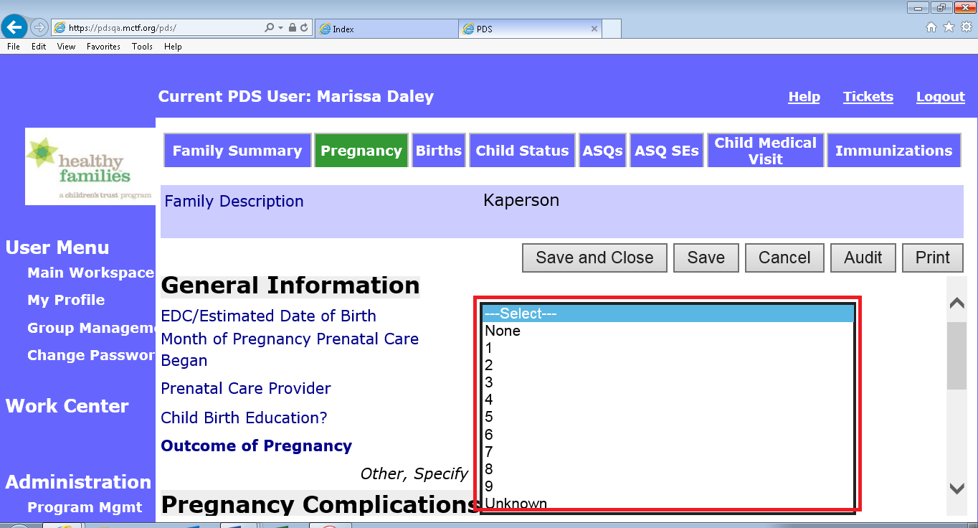
Task: Choose month 8 in dropdown list
Action: (x=668, y=468)
